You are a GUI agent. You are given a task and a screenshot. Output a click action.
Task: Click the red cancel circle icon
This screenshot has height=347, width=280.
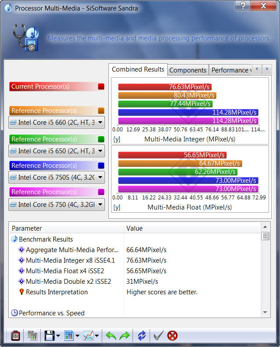[x=172, y=336]
